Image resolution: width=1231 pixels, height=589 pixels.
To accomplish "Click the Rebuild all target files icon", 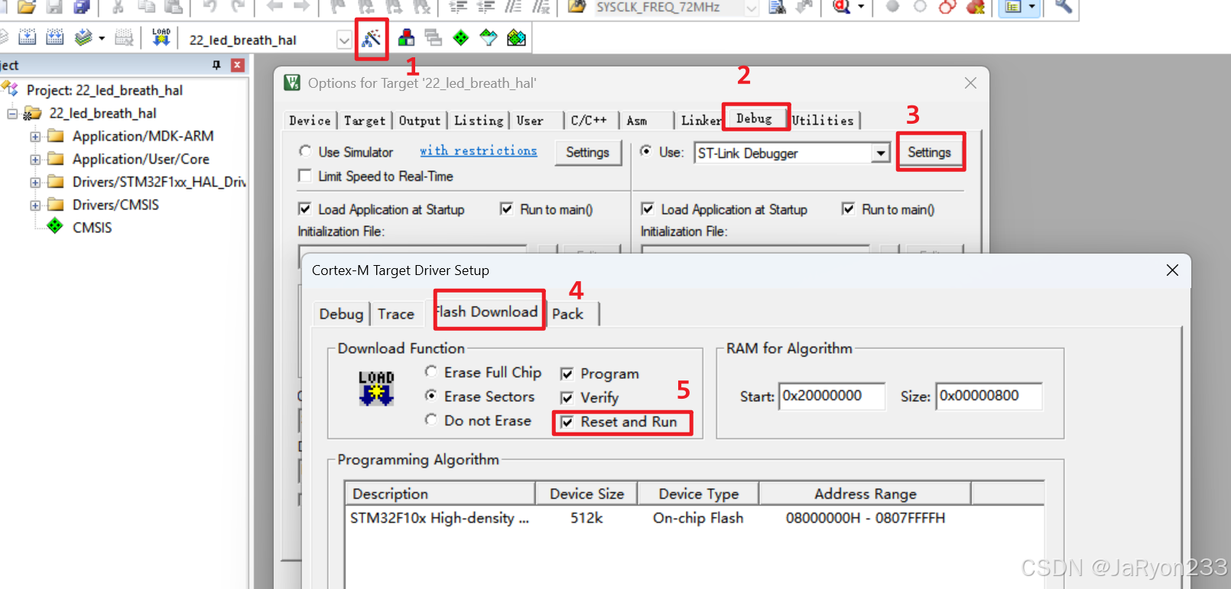I will (x=54, y=37).
